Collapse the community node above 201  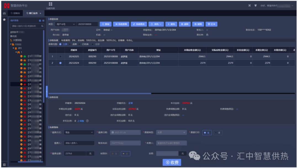coord(11,44)
